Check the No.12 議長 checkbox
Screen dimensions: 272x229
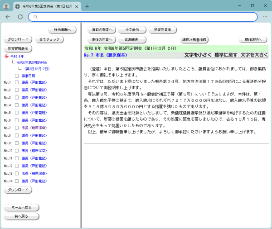pos(17,166)
